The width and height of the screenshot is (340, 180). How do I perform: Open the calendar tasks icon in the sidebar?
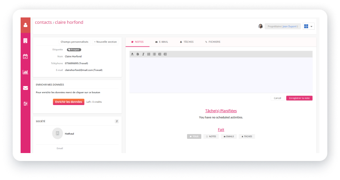(x=25, y=56)
